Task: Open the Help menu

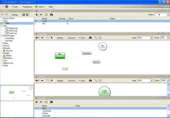Action: (x=51, y=7)
